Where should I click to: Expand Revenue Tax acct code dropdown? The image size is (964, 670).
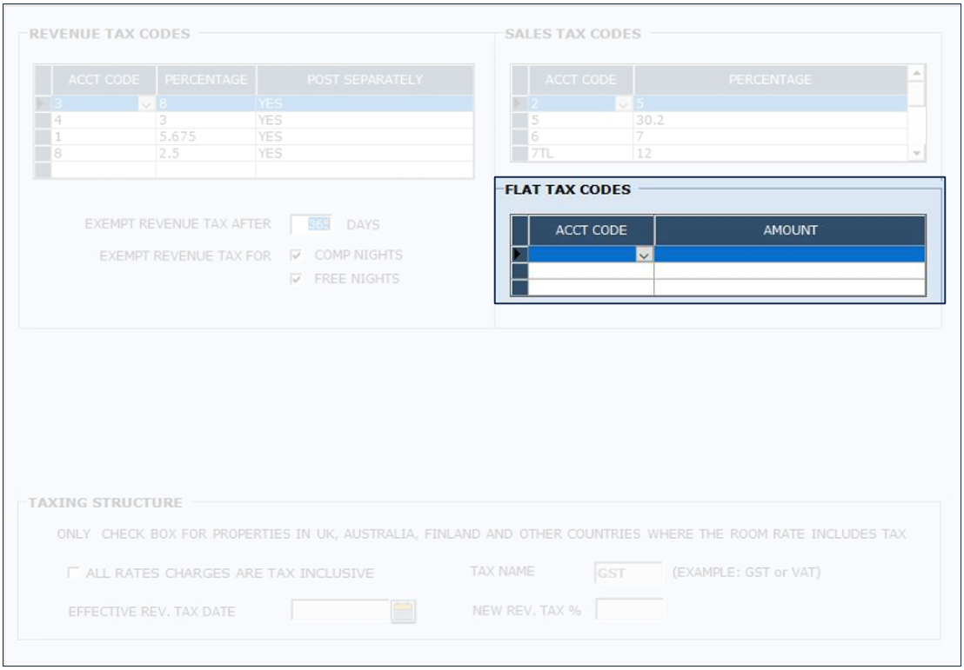coord(145,104)
